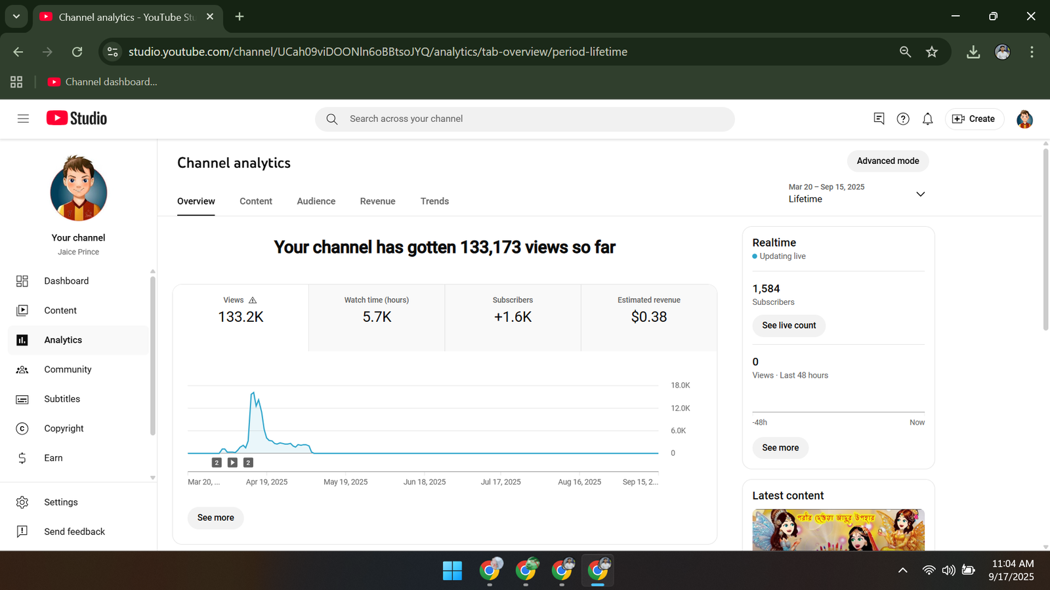Show hidden system tray icons
This screenshot has height=590, width=1050.
pyautogui.click(x=902, y=570)
